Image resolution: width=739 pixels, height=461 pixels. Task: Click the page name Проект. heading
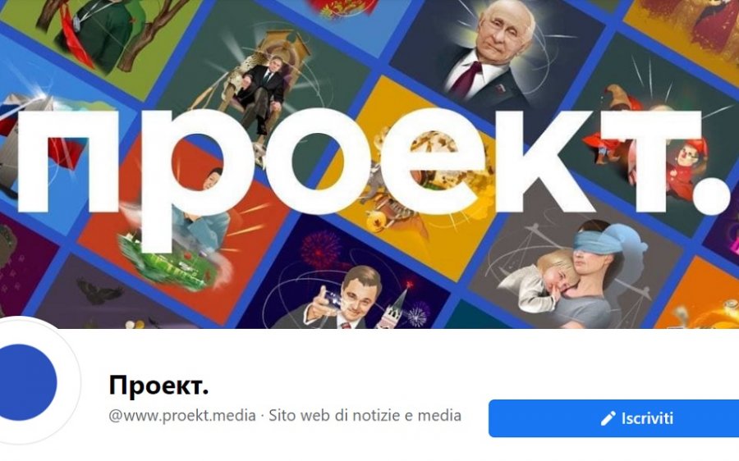(158, 386)
